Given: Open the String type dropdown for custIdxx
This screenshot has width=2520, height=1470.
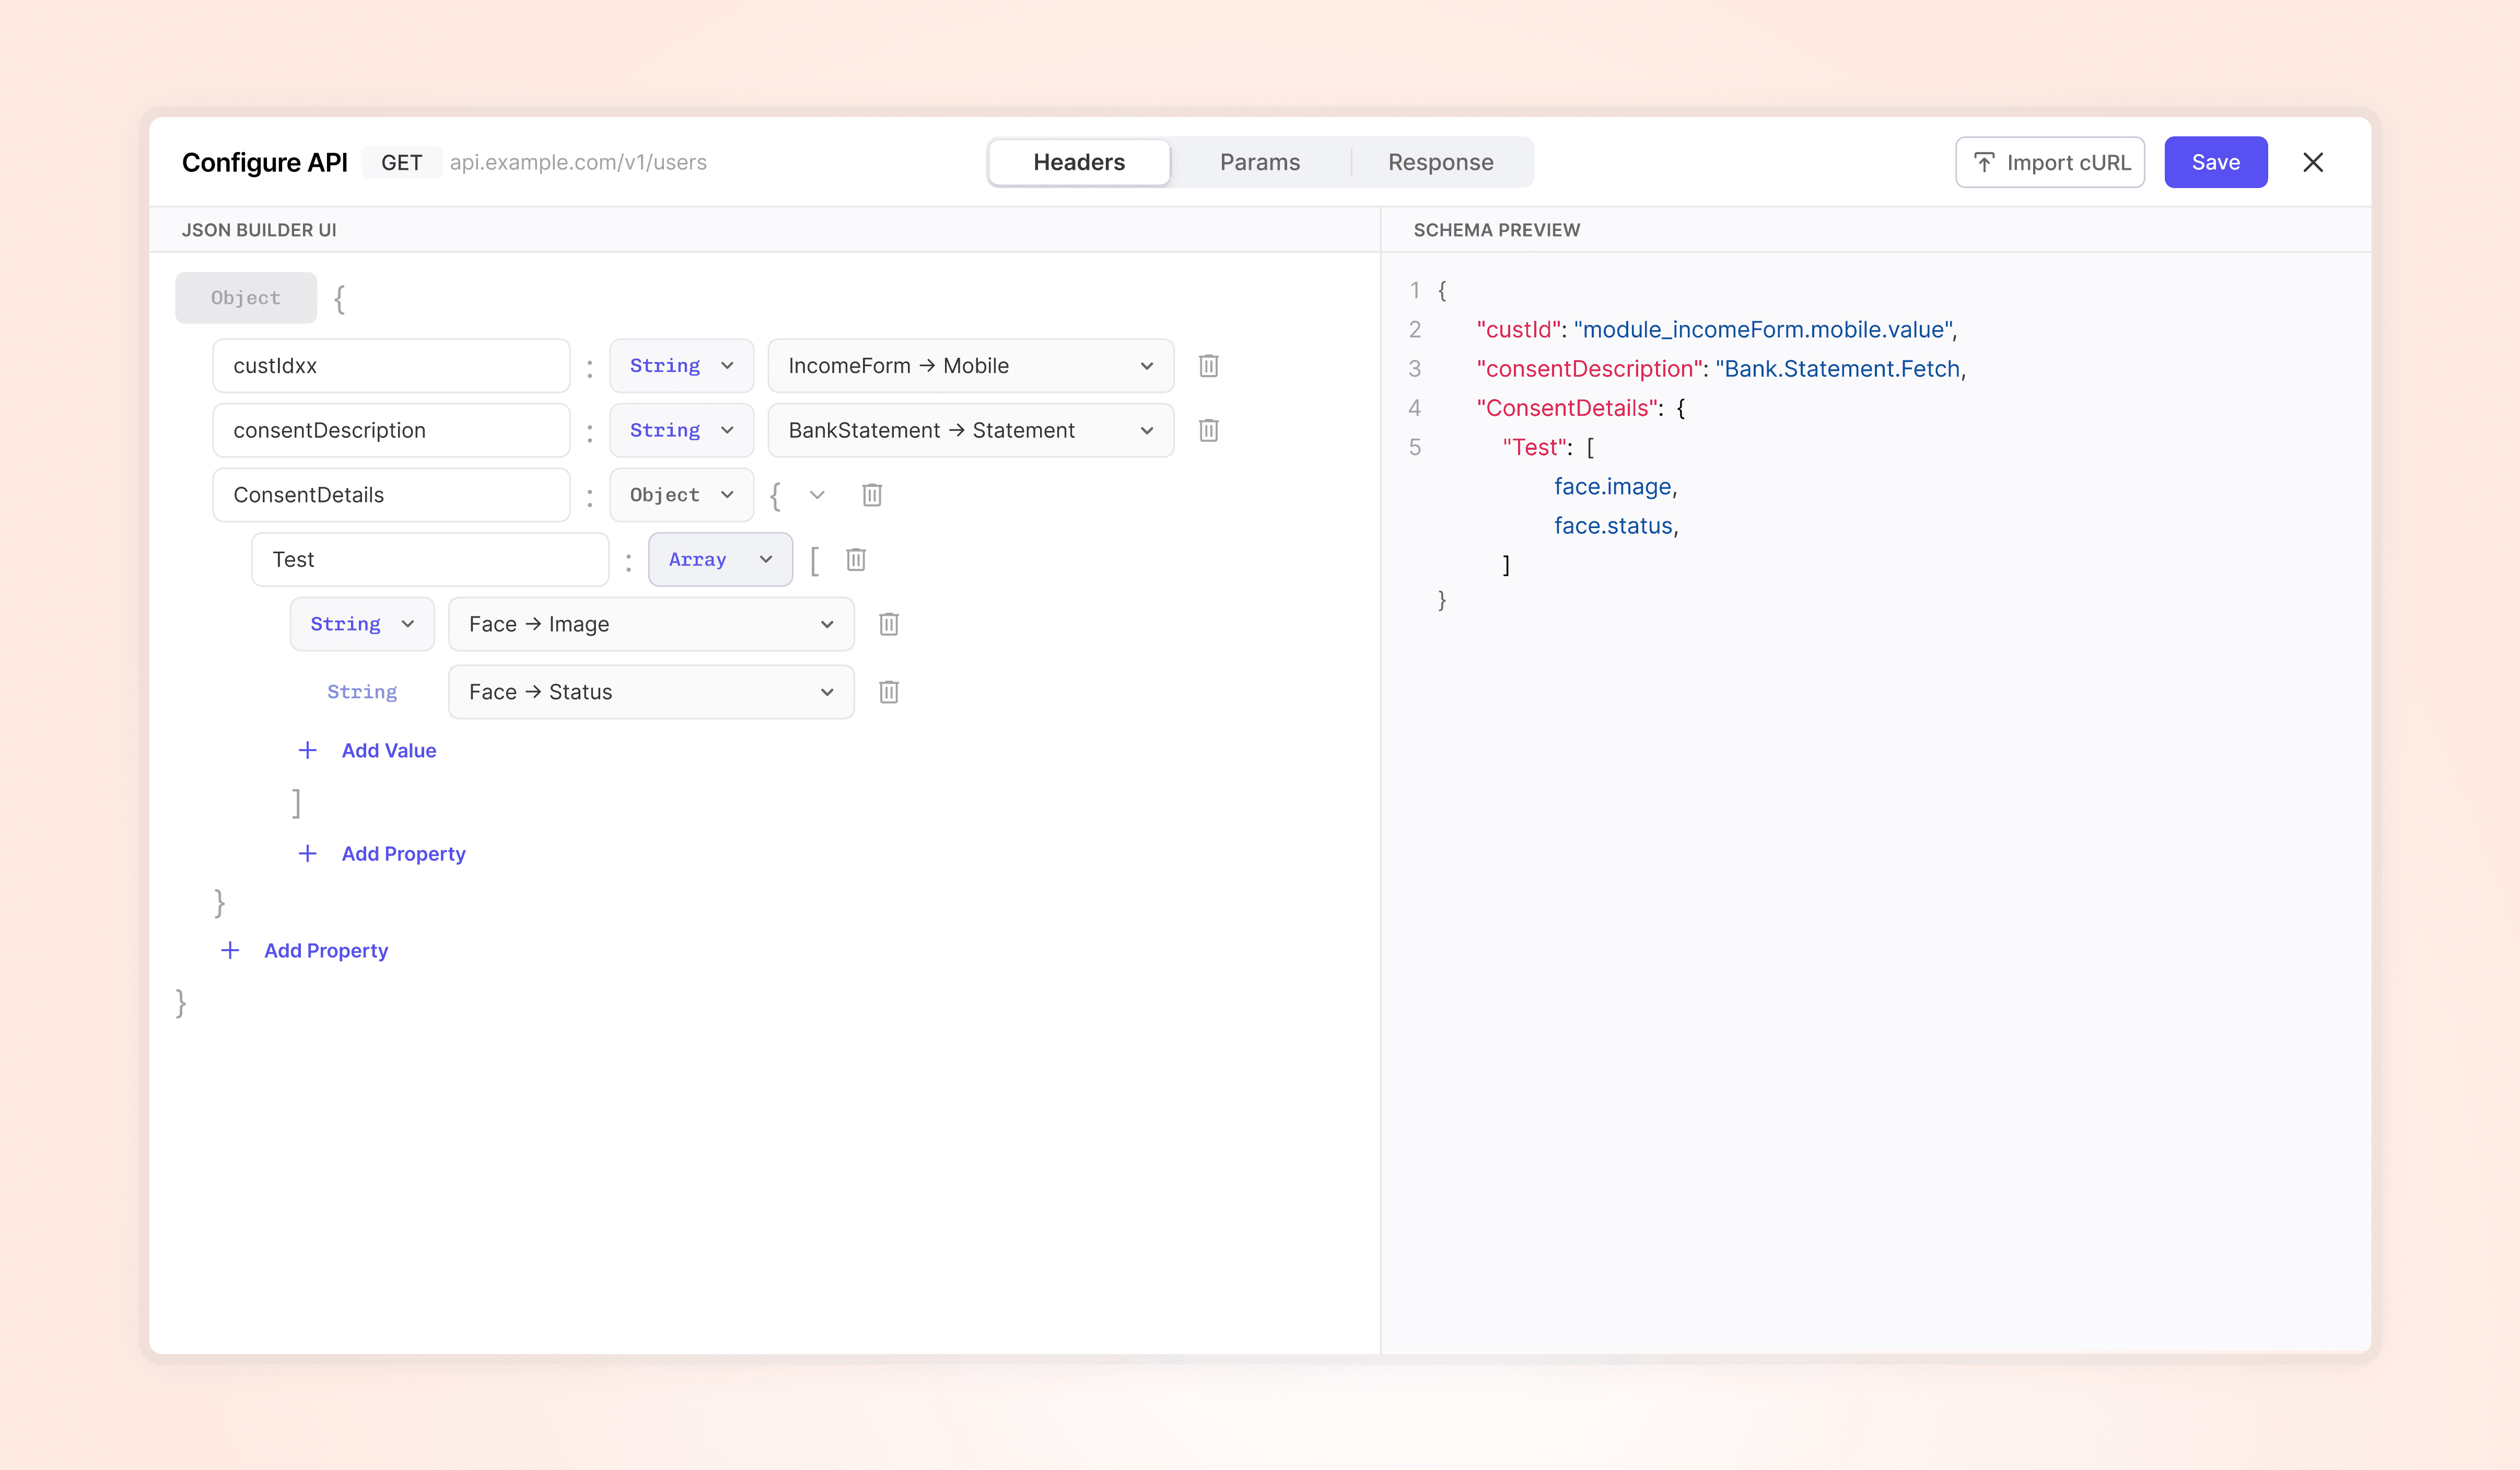Looking at the screenshot, I should coord(681,366).
